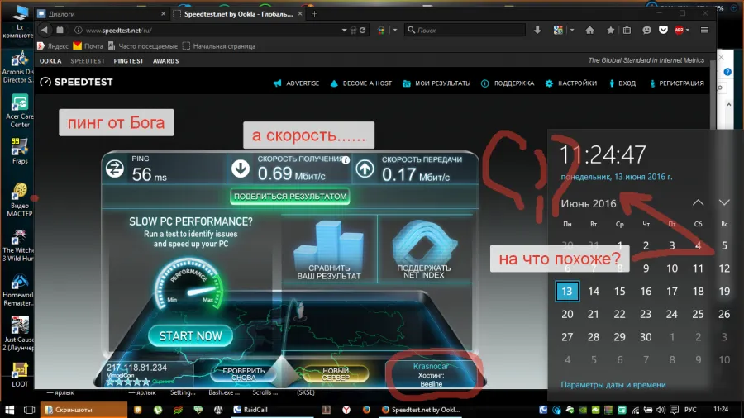Click ПОДЕЛИТЬСЯ РЕЗУЛЬТАТОМ button
This screenshot has height=418, width=744.
pos(290,197)
